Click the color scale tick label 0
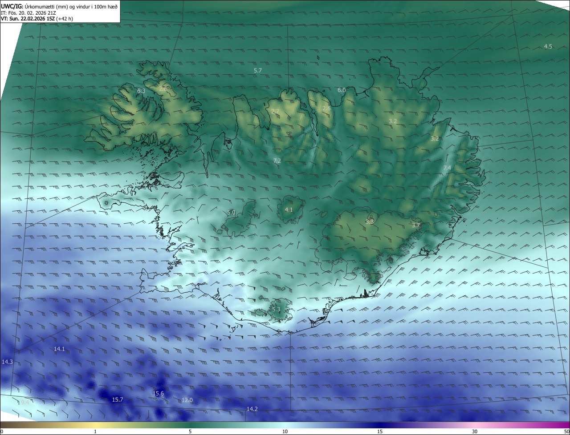Viewport: 570px width, 435px height. click(x=2, y=431)
